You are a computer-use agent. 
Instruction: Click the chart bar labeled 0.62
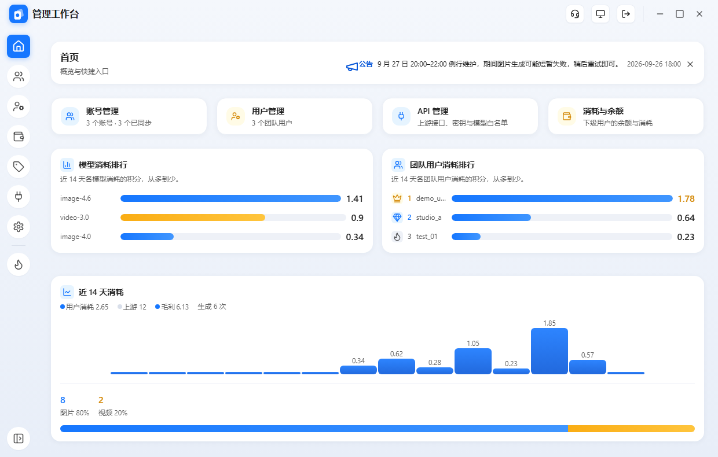tap(397, 366)
